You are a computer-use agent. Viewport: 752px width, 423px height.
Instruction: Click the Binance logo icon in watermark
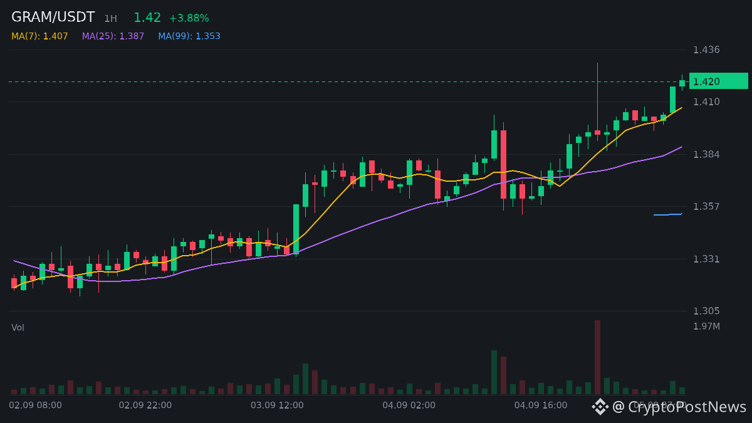600,407
